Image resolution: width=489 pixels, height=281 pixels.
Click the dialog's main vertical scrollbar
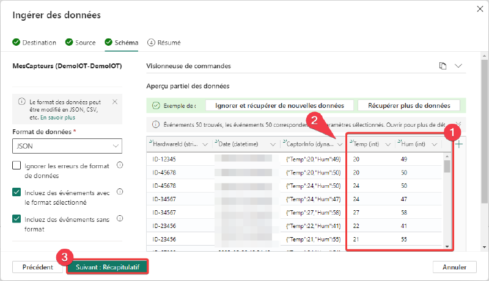point(484,130)
